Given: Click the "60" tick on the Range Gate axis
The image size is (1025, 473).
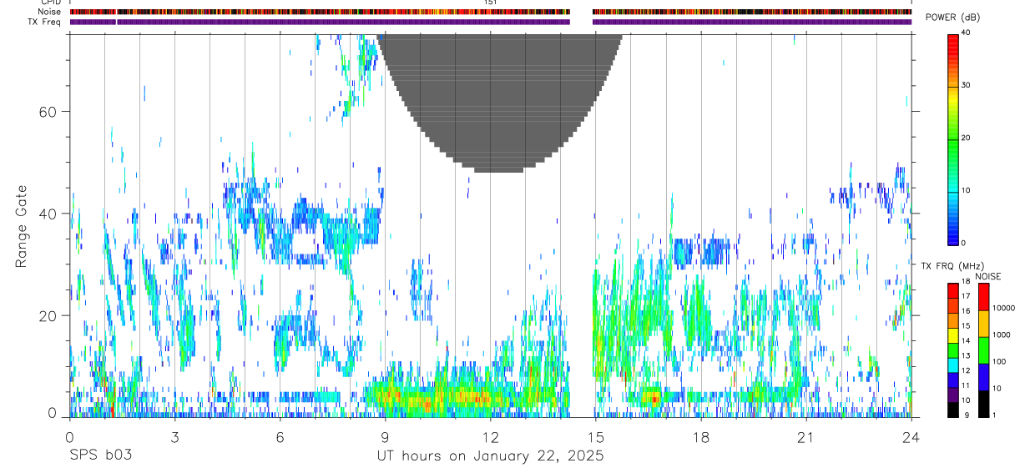Looking at the screenshot, I should 49,112.
